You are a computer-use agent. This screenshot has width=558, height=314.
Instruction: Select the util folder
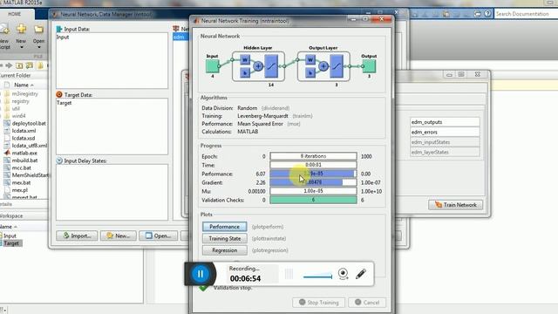16,108
